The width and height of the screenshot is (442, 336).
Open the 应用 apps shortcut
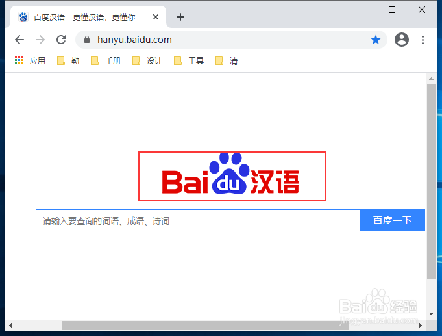point(30,60)
